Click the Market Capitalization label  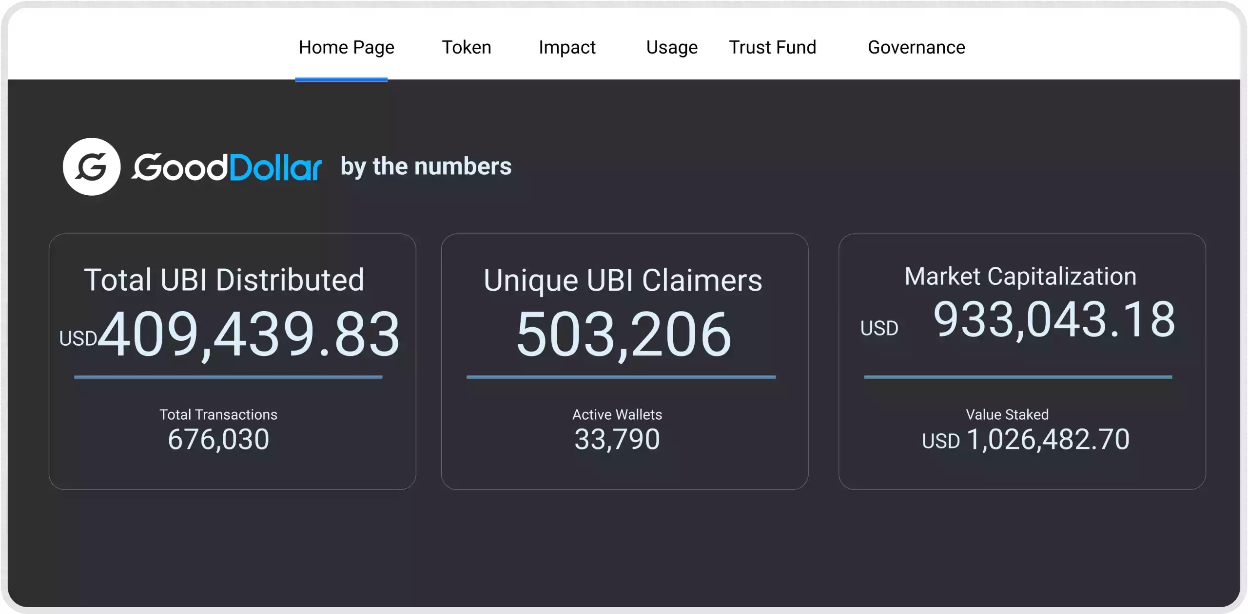point(1020,277)
